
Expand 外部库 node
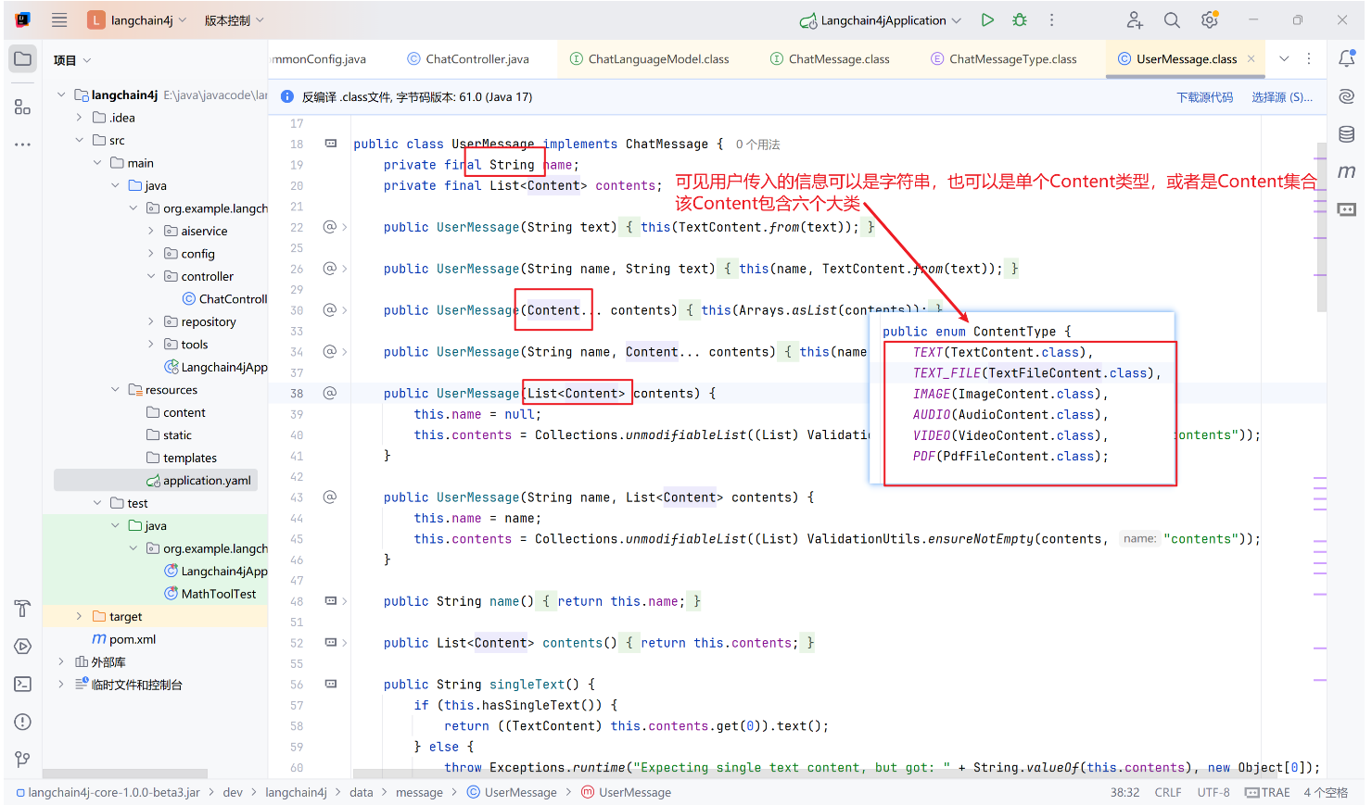[x=61, y=661]
